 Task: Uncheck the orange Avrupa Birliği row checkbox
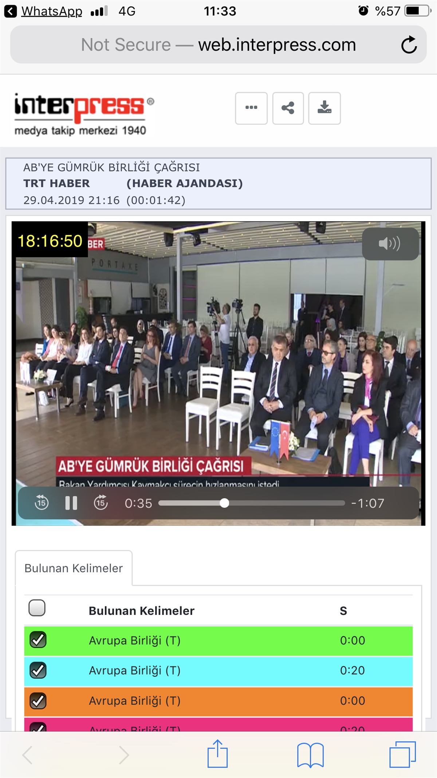tap(38, 701)
